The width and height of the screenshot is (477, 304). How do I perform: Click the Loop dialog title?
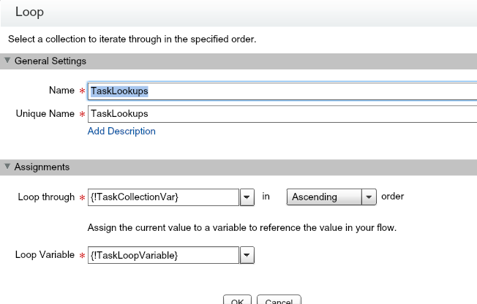(x=29, y=12)
